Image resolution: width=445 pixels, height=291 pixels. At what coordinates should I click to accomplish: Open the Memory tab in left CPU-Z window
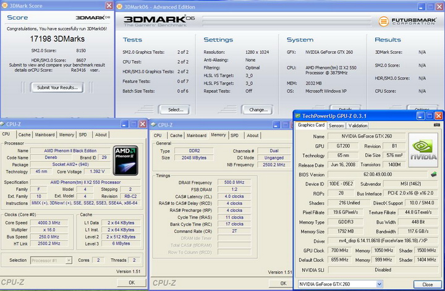click(67, 135)
